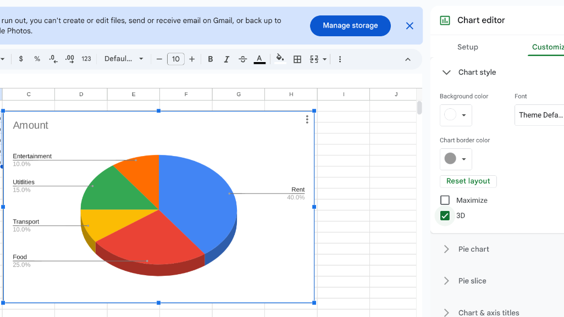Uncheck the 3D checkbox
The width and height of the screenshot is (564, 317).
[445, 216]
